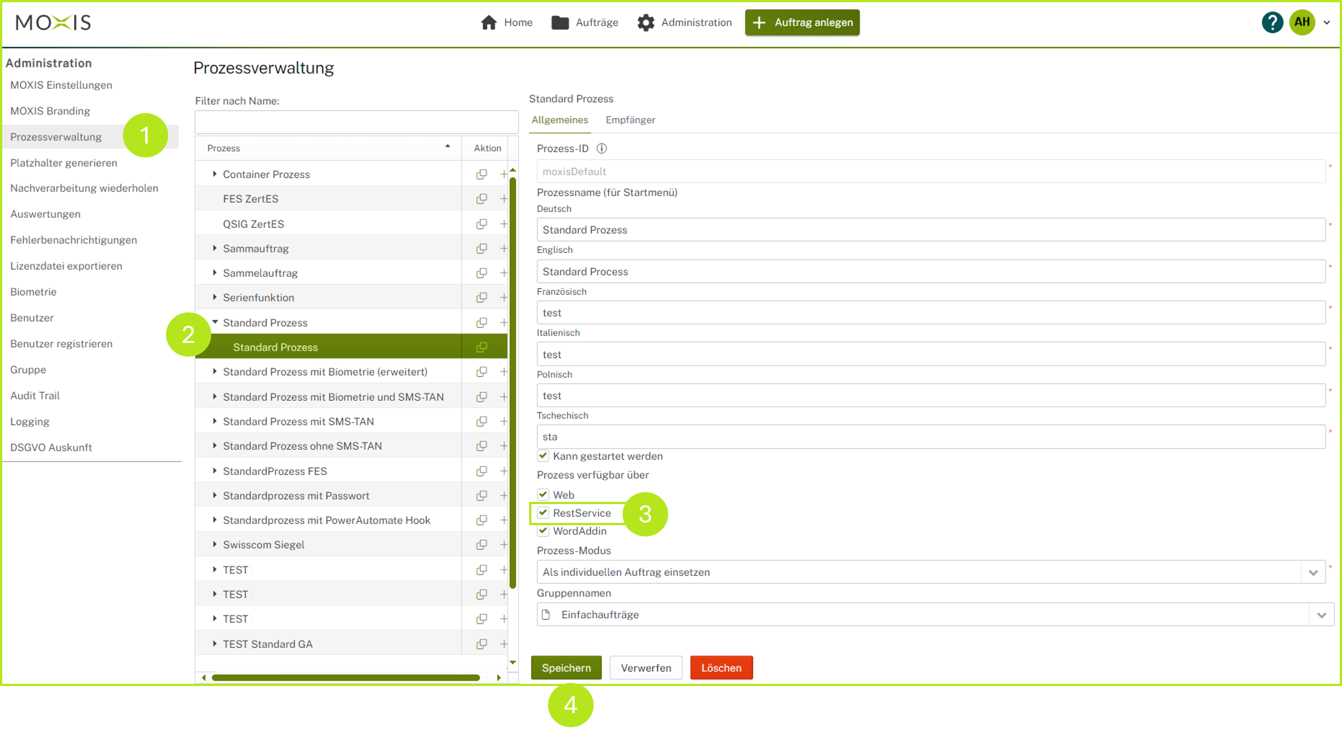Open the Gruppennamen dropdown

click(1321, 615)
